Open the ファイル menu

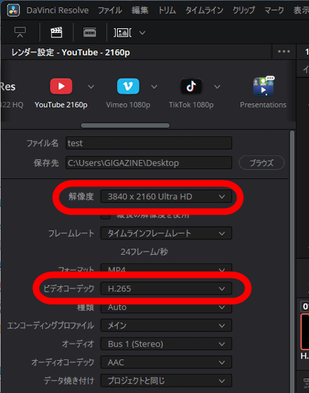click(x=110, y=11)
